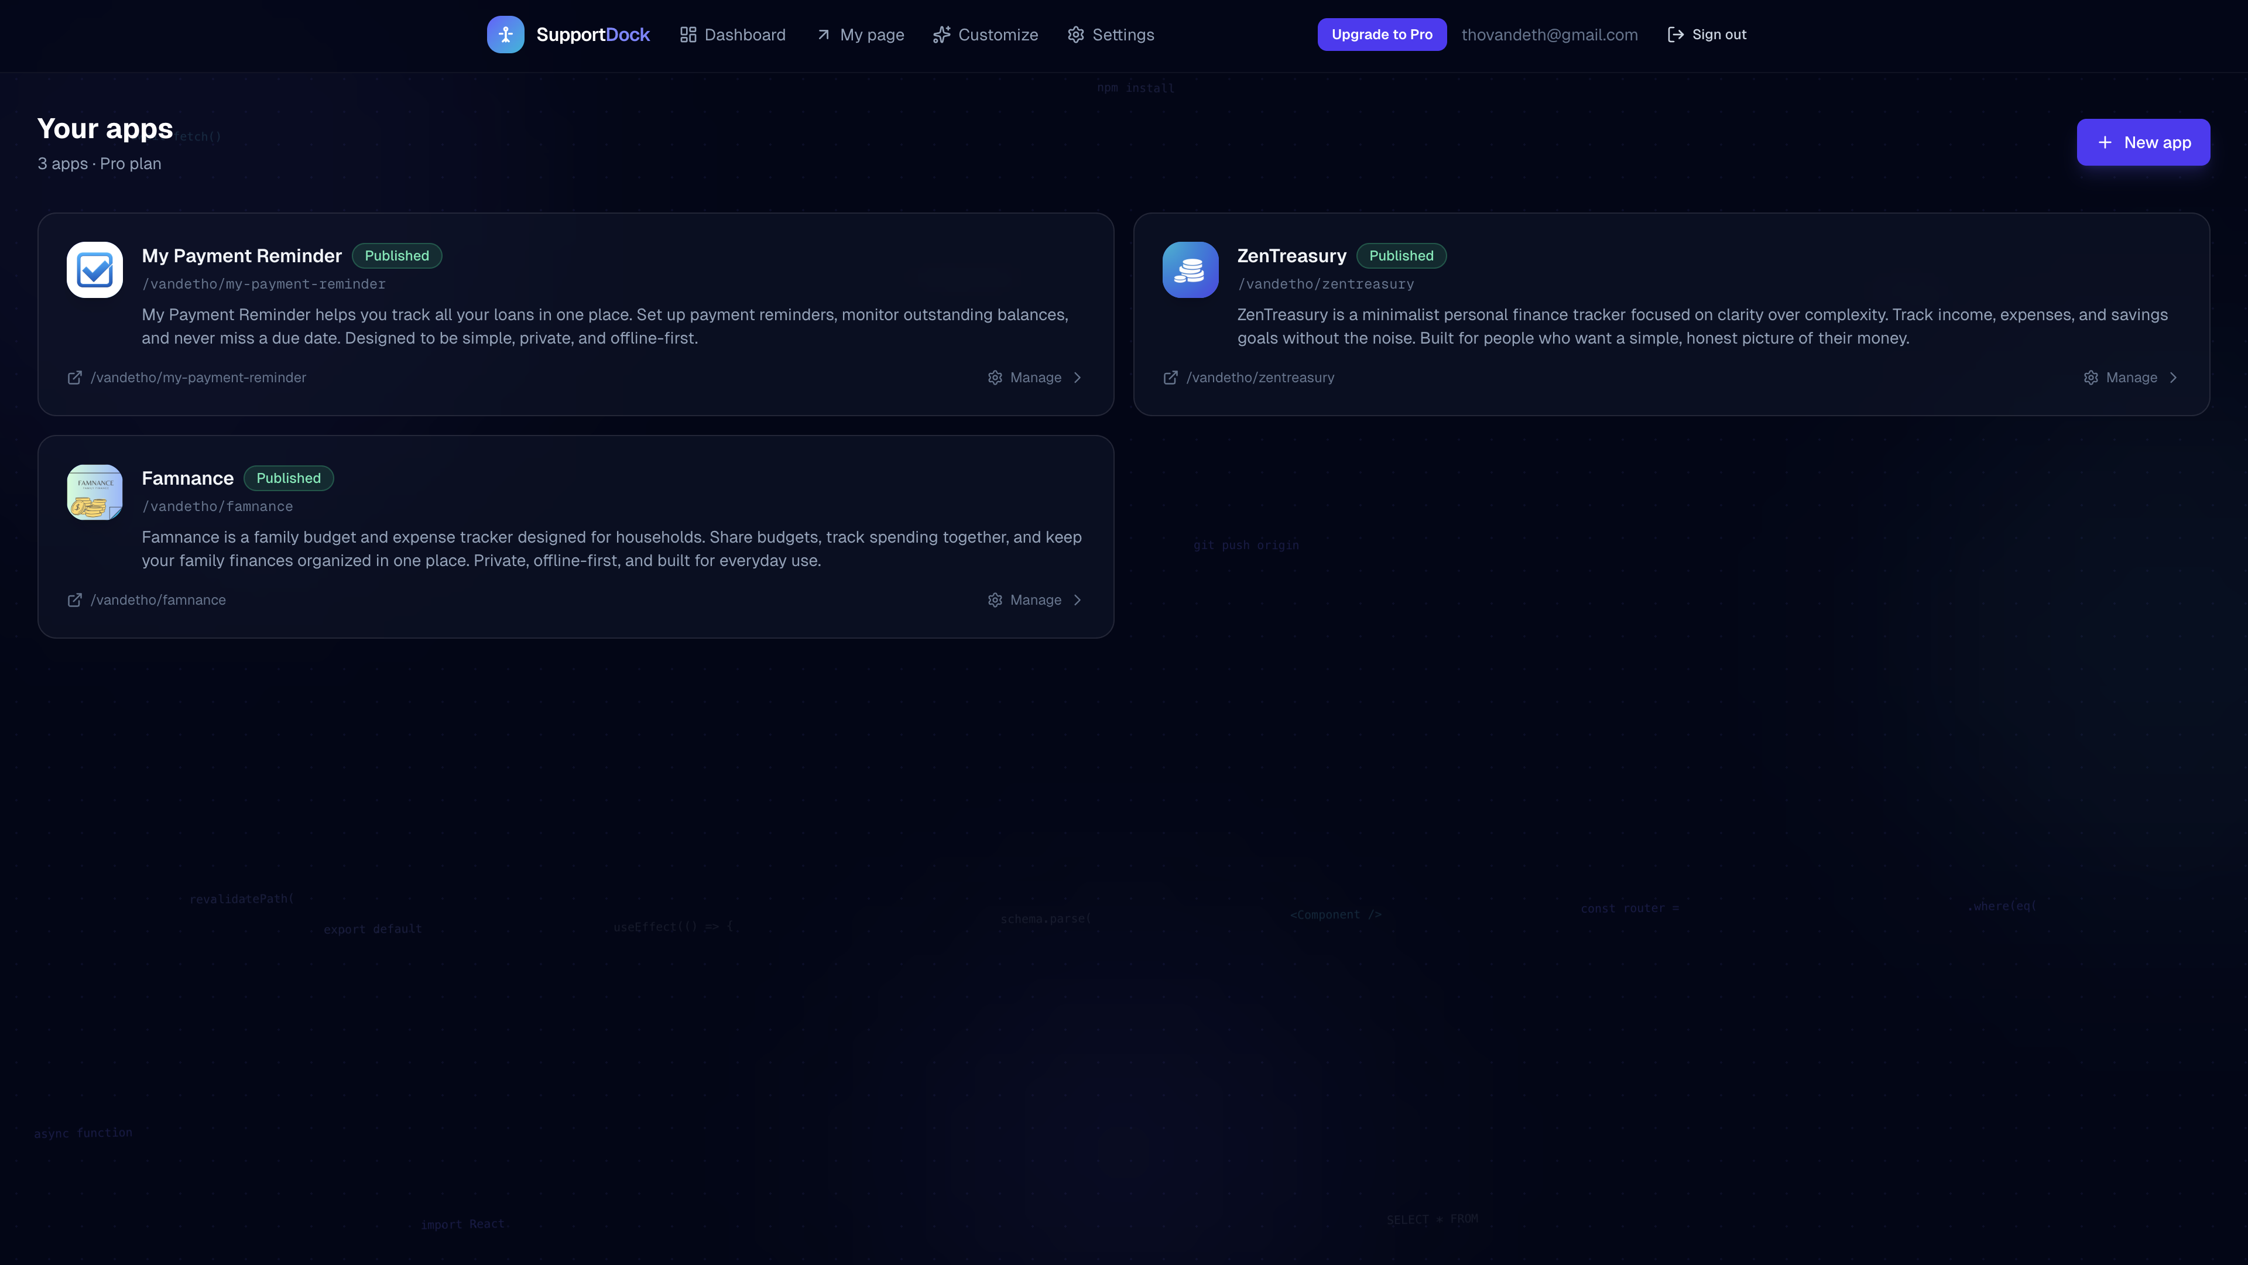Viewport: 2248px width, 1265px height.
Task: Click external link icon for zentreasury
Action: click(x=1170, y=378)
